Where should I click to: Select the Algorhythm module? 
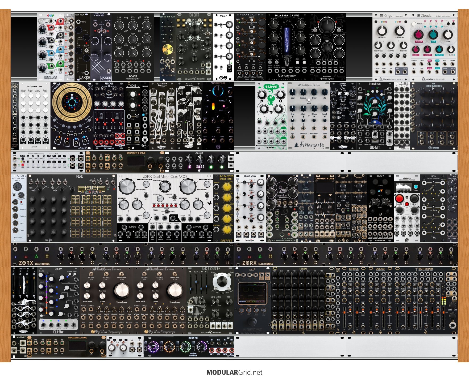tap(35, 116)
